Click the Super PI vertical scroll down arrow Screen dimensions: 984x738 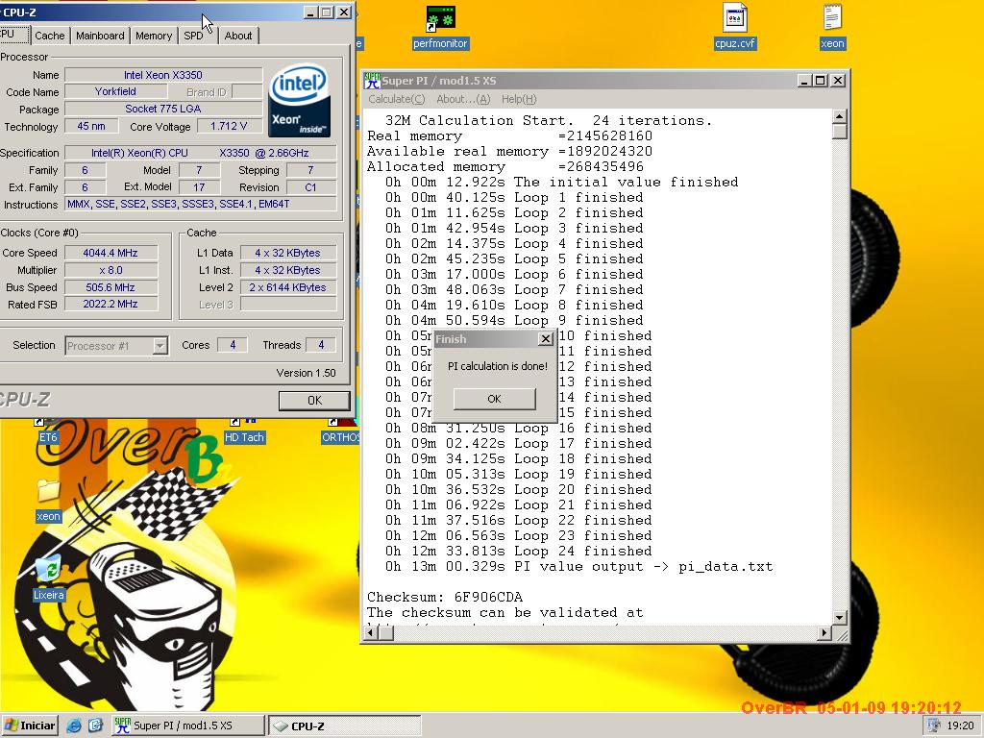click(x=840, y=618)
